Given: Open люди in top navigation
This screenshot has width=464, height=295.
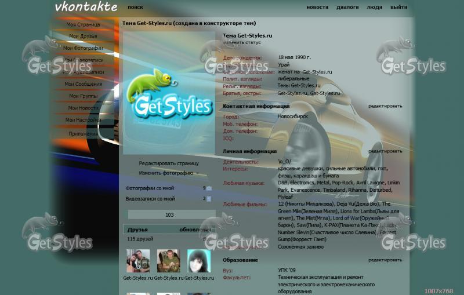Looking at the screenshot, I should point(374,7).
